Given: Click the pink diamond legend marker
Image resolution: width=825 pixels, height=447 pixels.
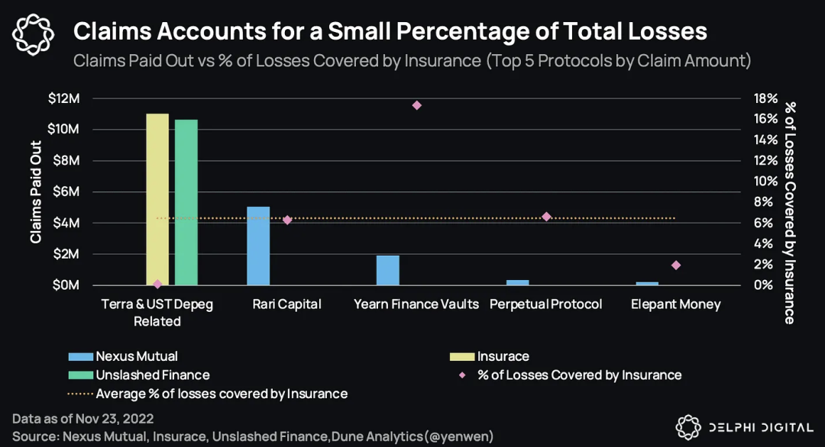Looking at the screenshot, I should point(461,375).
